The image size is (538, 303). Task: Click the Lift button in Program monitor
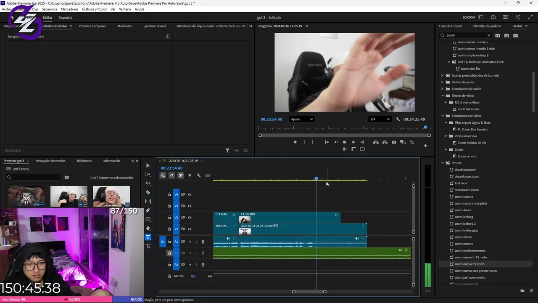click(x=376, y=142)
